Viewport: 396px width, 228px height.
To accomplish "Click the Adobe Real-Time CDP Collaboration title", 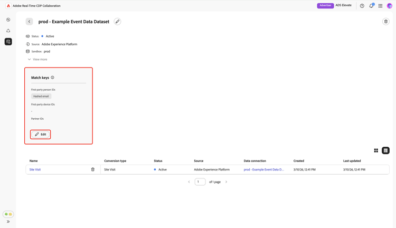I will point(36,6).
